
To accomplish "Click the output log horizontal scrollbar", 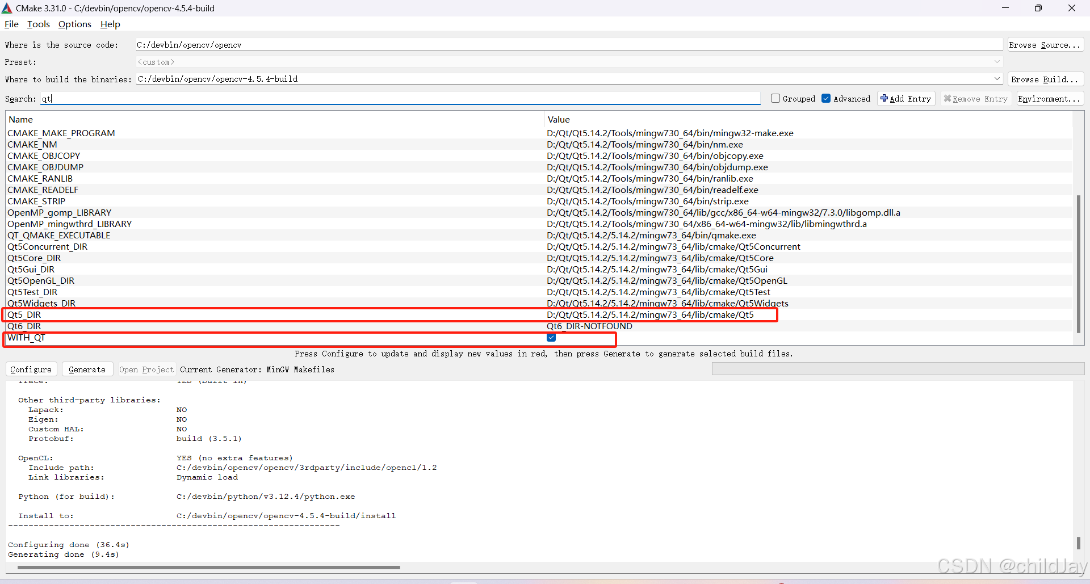I will (x=208, y=567).
